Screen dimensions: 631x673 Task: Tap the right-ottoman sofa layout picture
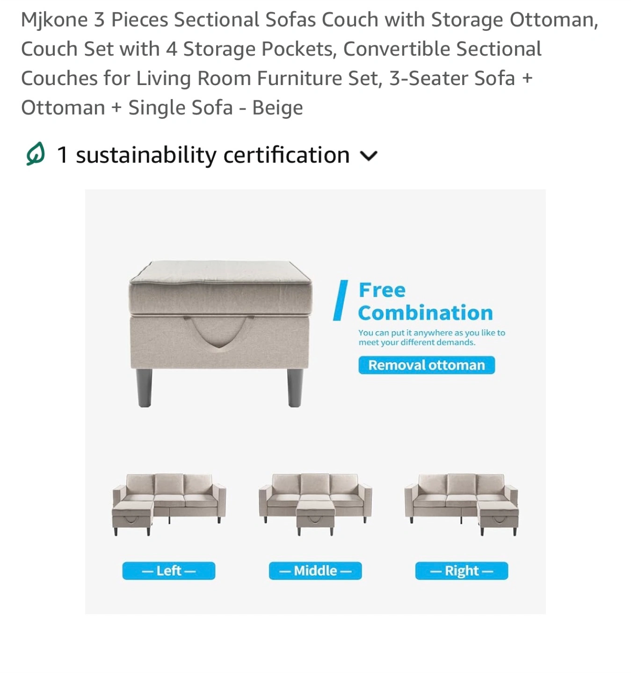tap(462, 504)
